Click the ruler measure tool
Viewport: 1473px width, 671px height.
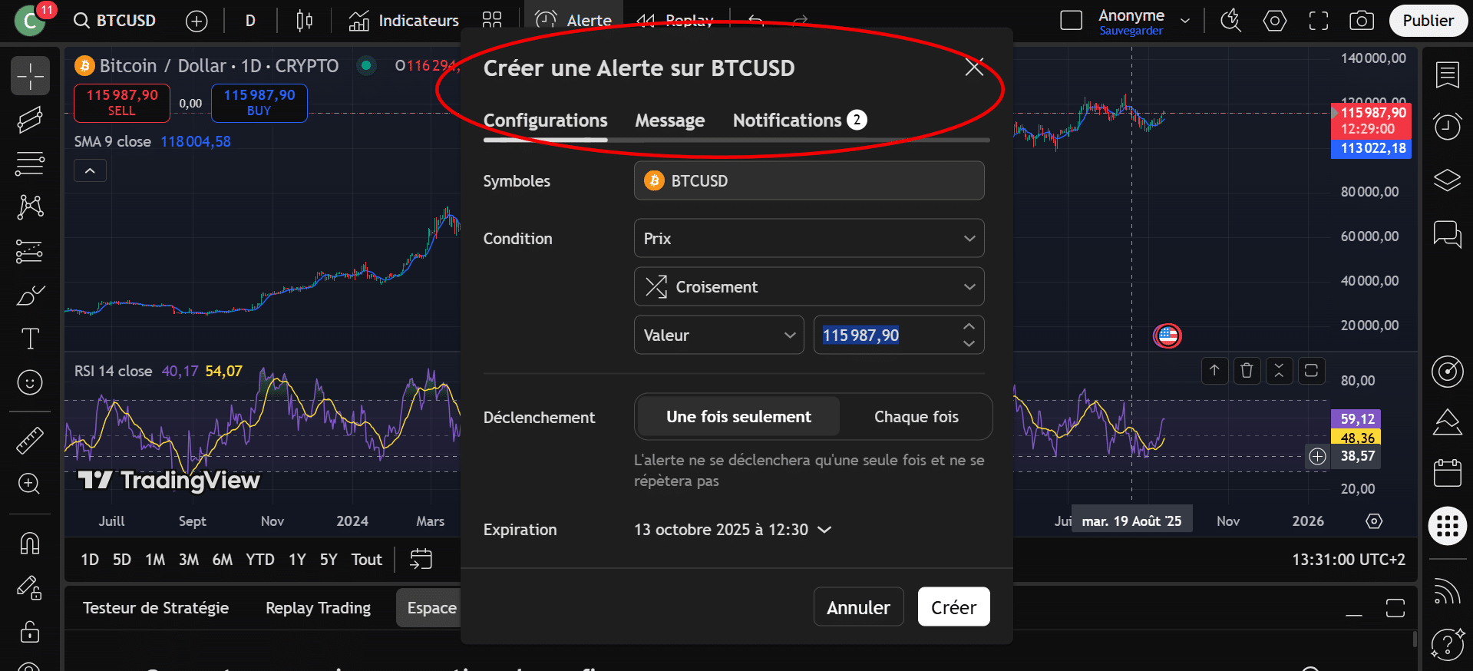click(30, 440)
